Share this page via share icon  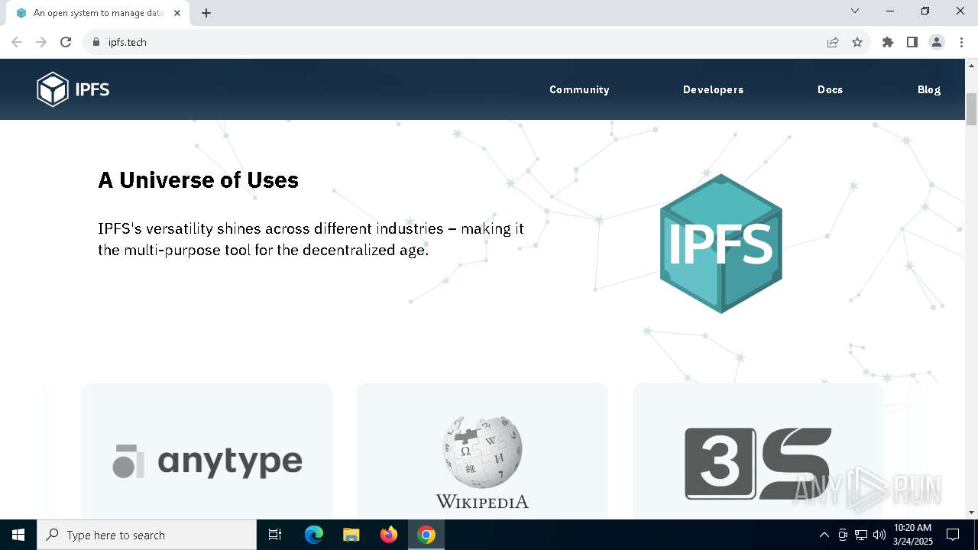coord(833,42)
